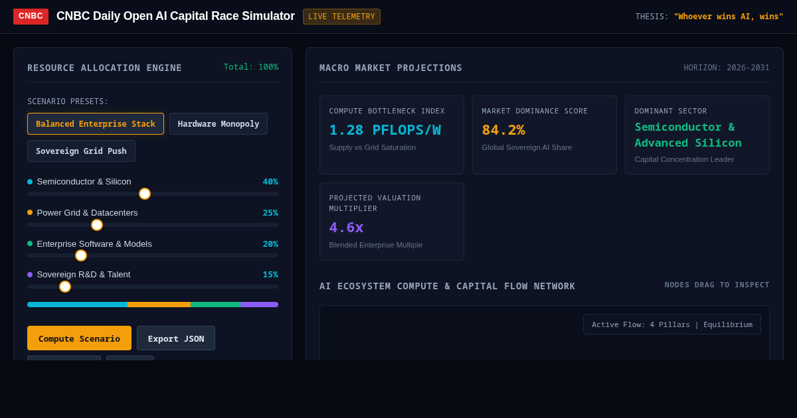Click 'Global Sovereign AI Share' caption
The width and height of the screenshot is (797, 418).
pyautogui.click(x=527, y=147)
